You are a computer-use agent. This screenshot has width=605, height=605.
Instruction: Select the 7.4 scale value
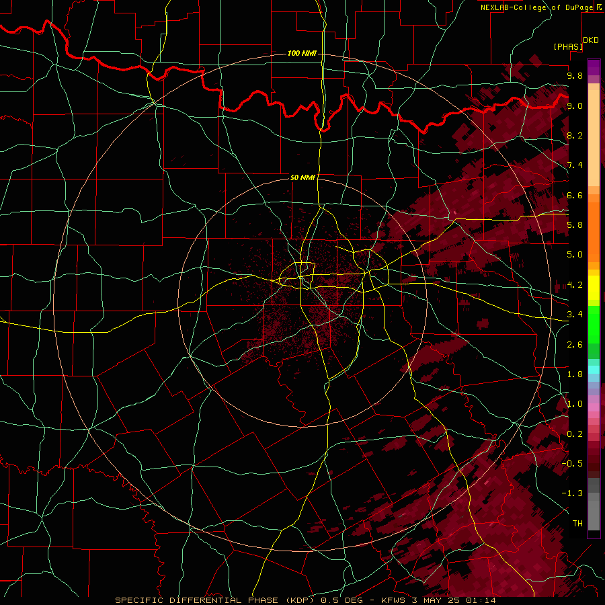point(575,165)
